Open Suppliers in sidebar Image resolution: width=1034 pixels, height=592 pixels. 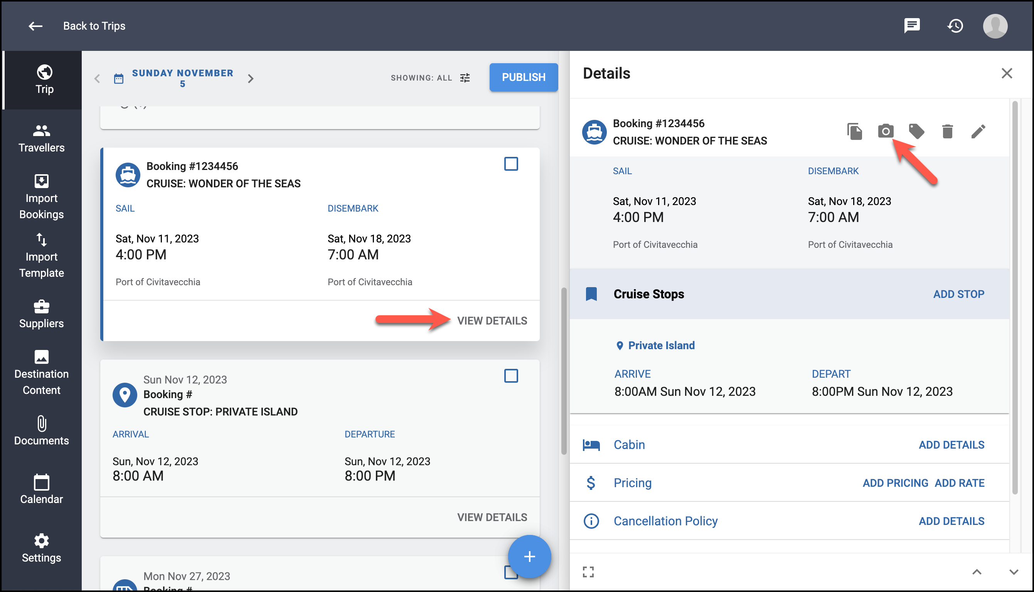pyautogui.click(x=42, y=314)
